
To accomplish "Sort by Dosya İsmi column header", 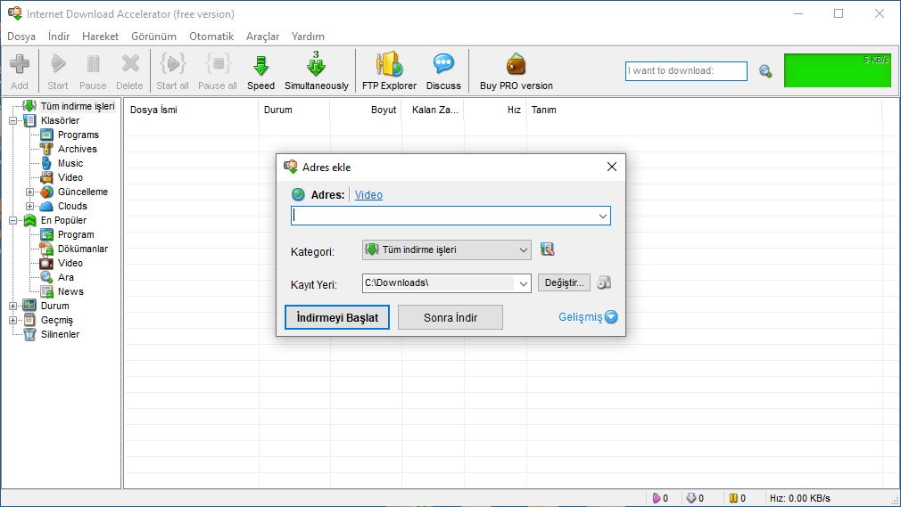I will click(x=191, y=110).
